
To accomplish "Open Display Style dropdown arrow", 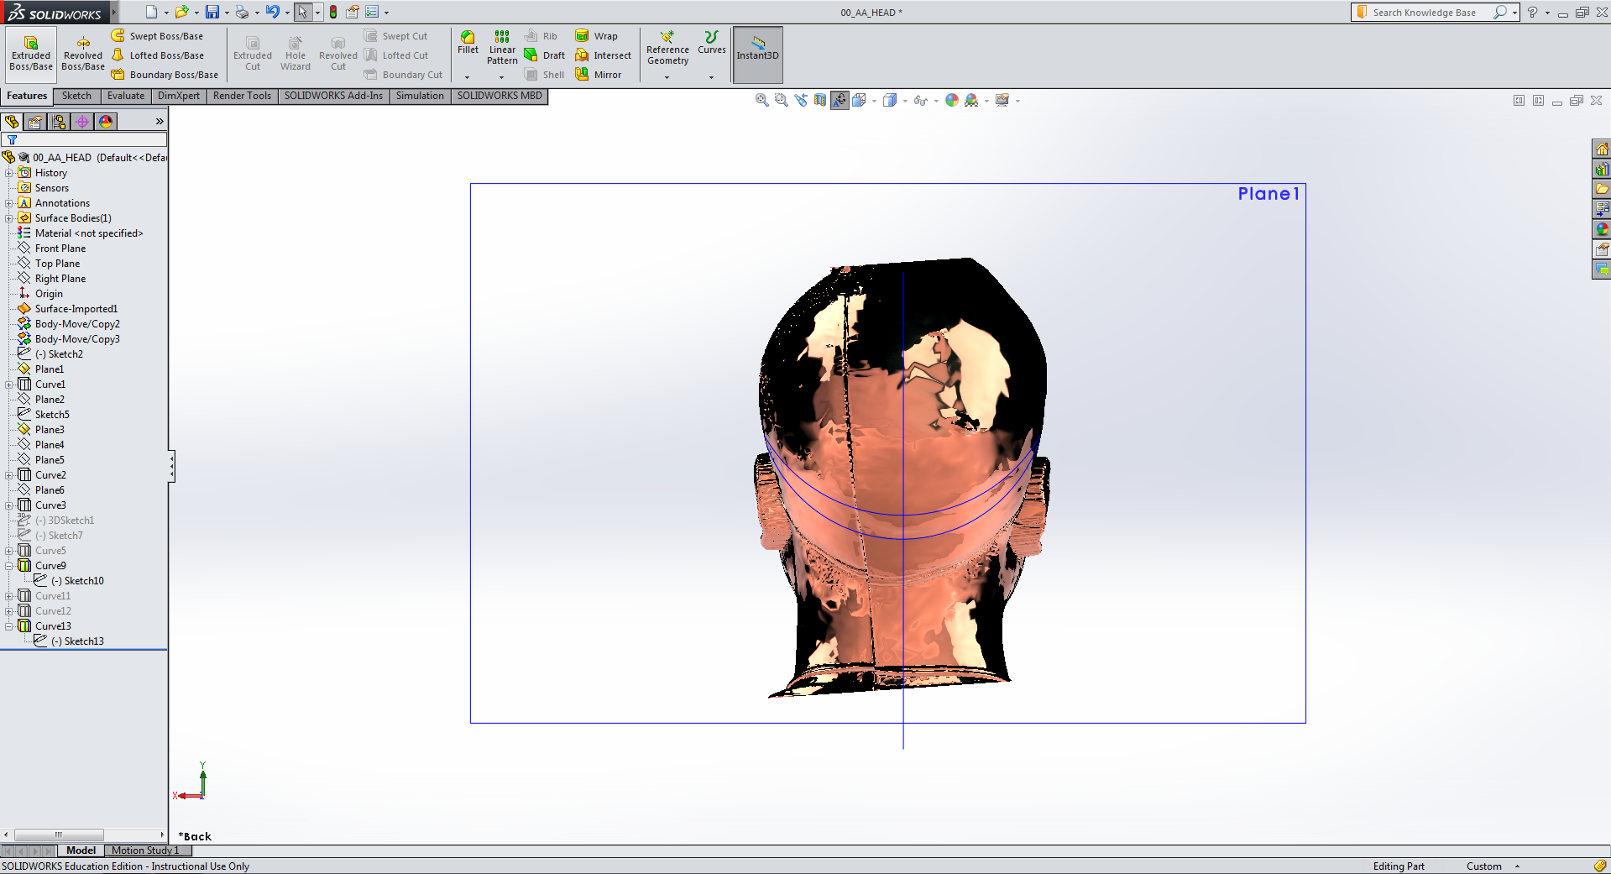I will pyautogui.click(x=905, y=101).
